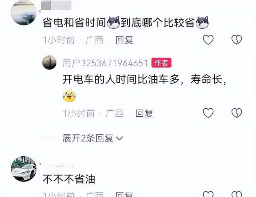
Task: Tap the first husky emoji in comment
Action: [x=113, y=22]
